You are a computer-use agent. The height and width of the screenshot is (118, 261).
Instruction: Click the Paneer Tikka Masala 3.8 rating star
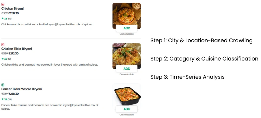pos(3,99)
